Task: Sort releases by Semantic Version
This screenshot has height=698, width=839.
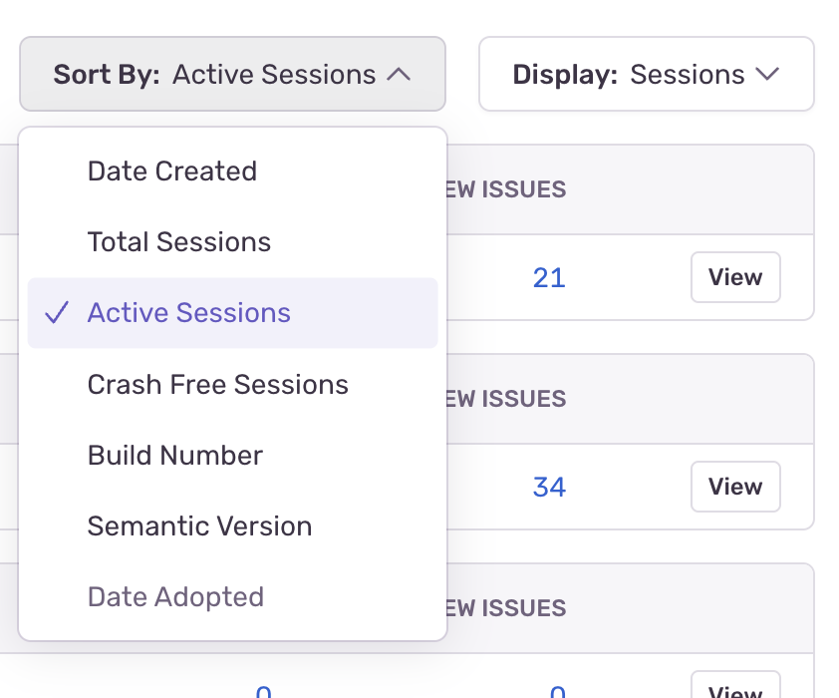Action: pyautogui.click(x=199, y=526)
